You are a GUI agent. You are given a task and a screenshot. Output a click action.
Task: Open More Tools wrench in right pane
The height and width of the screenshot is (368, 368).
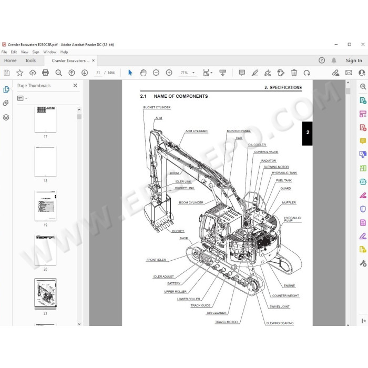click(x=363, y=263)
